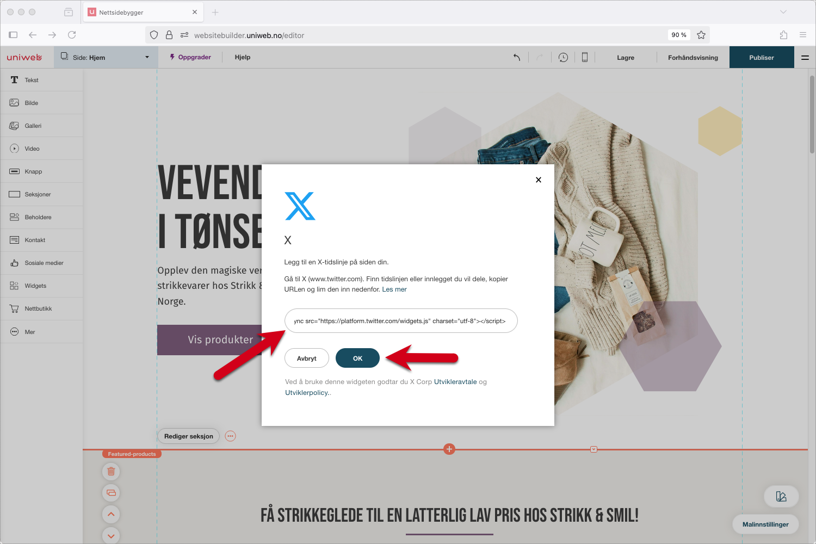This screenshot has height=544, width=816.
Task: Select the Featured-products section label
Action: [x=132, y=454]
